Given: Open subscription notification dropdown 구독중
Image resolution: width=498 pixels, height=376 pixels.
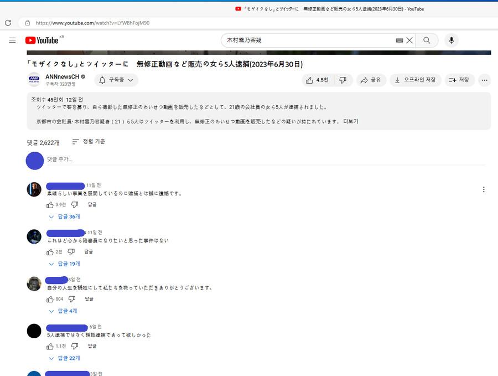Looking at the screenshot, I should [116, 80].
